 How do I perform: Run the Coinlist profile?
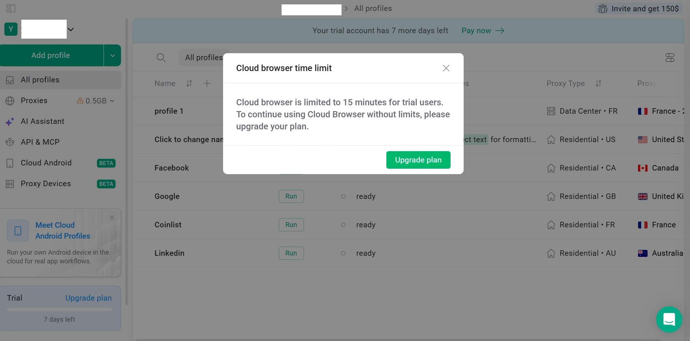point(291,225)
